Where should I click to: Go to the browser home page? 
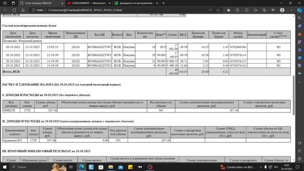coord(23,10)
